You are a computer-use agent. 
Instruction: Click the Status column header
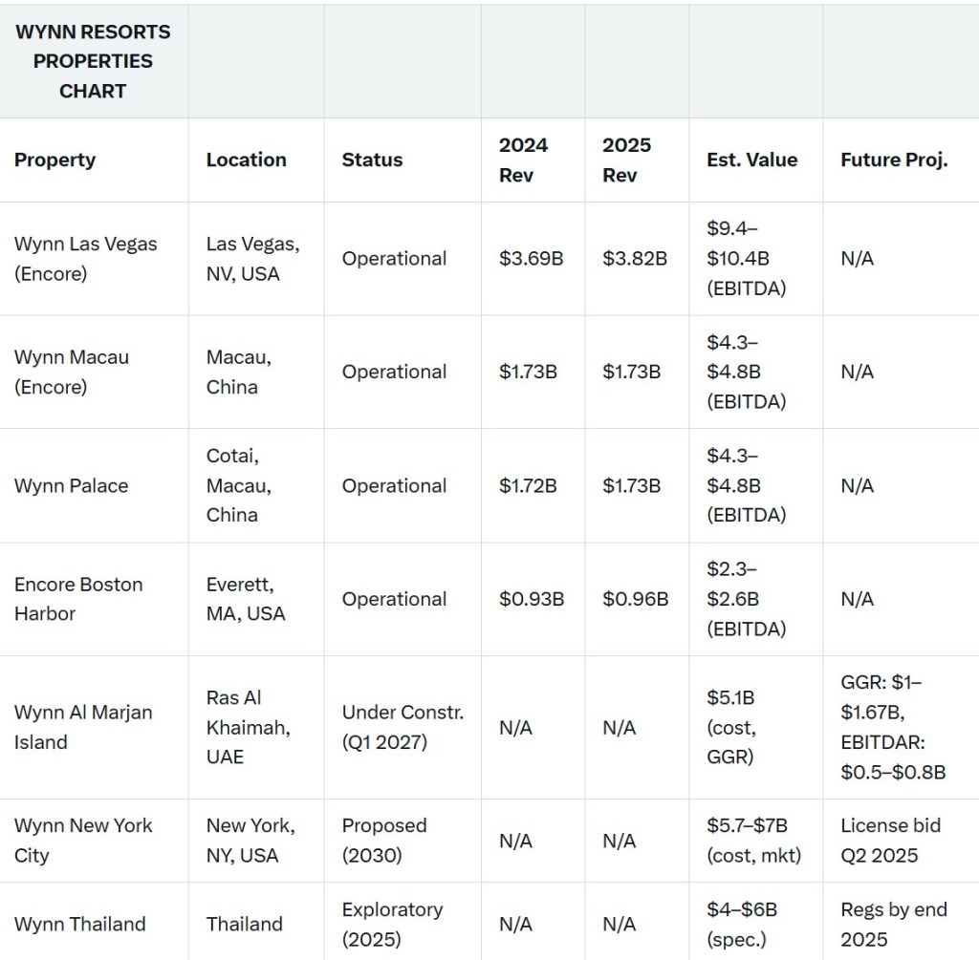[x=372, y=160]
